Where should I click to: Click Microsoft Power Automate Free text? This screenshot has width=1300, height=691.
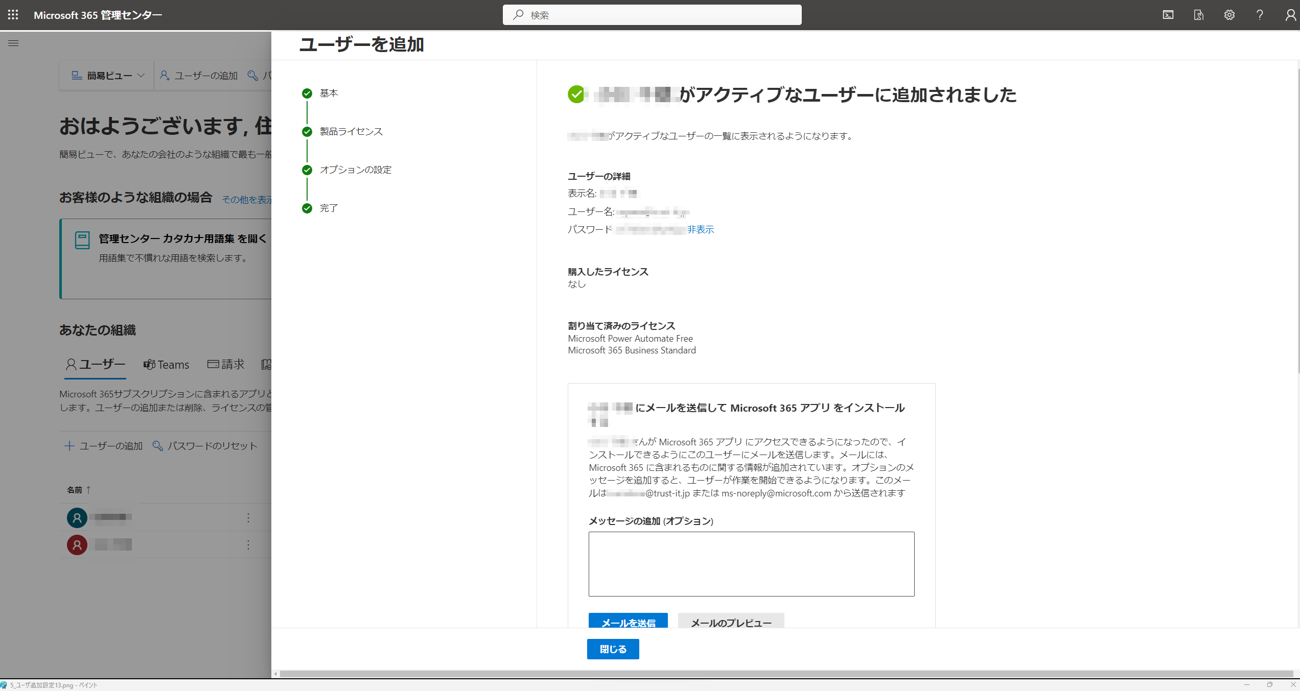(630, 339)
